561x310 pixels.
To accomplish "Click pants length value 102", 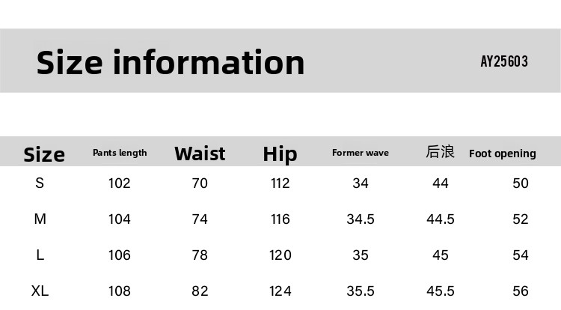I will (x=120, y=183).
